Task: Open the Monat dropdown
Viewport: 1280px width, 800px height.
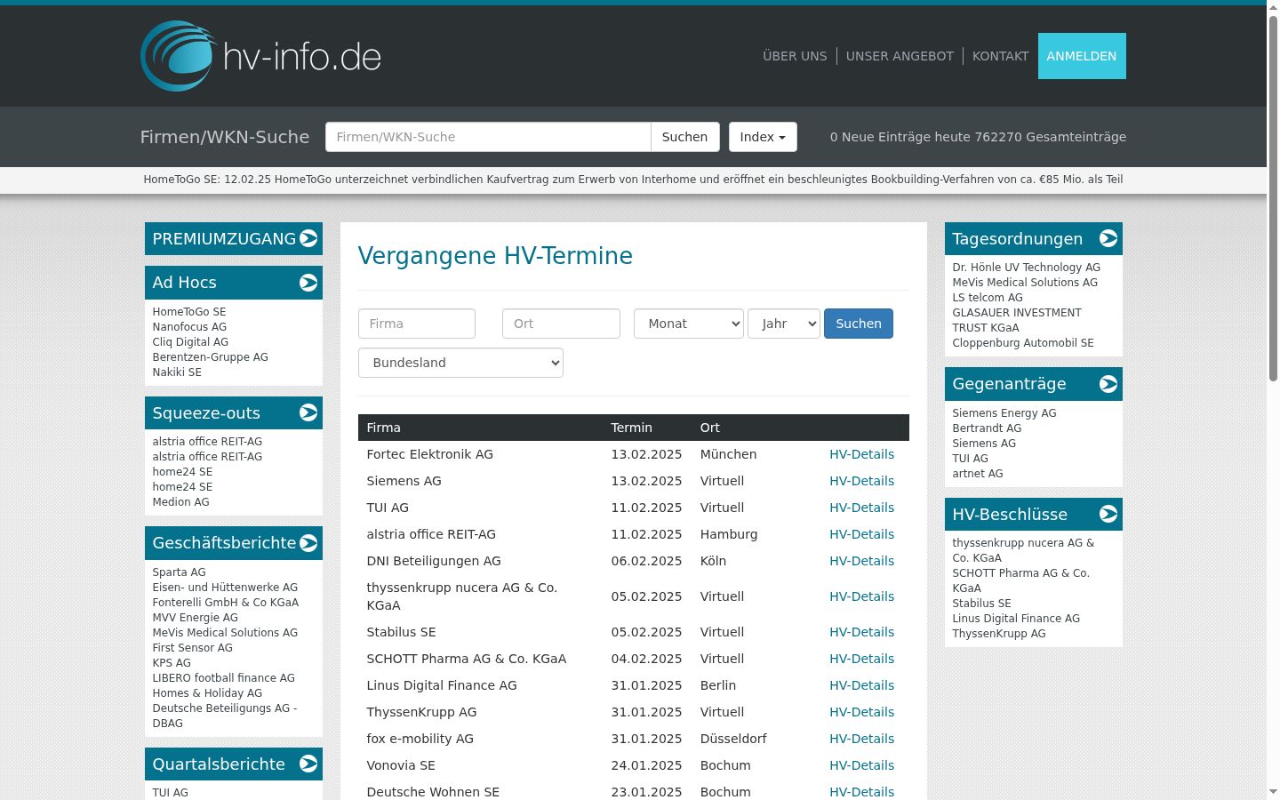Action: point(689,324)
